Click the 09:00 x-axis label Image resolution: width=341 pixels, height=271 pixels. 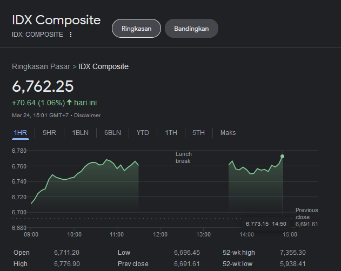tap(31, 234)
